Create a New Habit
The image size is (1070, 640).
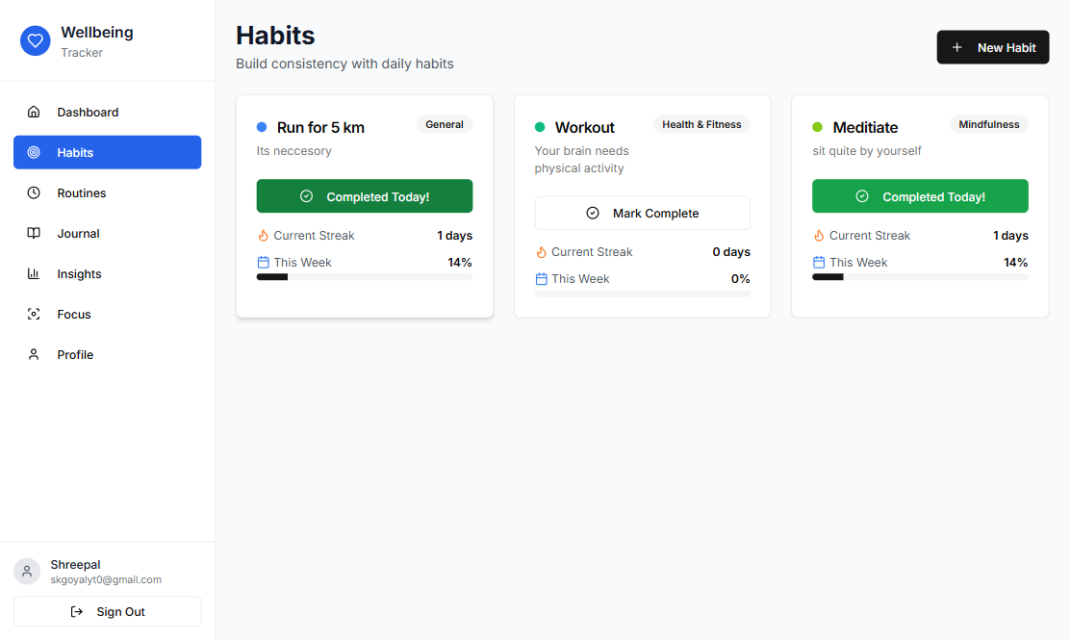(992, 46)
